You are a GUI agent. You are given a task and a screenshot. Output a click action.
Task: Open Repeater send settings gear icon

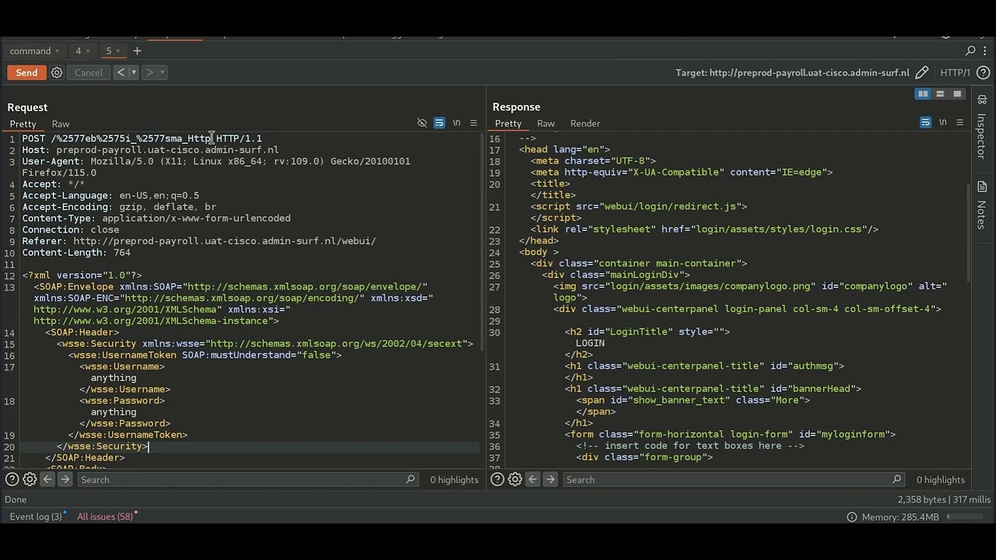[x=57, y=72]
